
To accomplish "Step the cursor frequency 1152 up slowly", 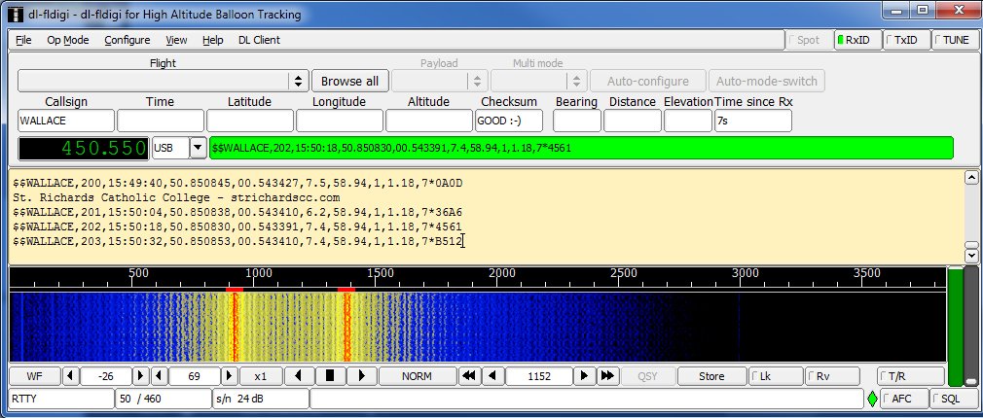I will (584, 376).
